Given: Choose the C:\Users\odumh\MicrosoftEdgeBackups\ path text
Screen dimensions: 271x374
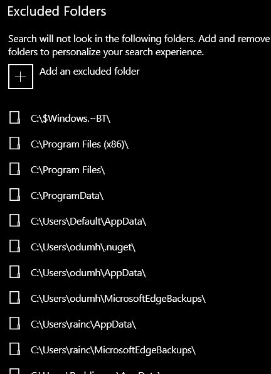Looking at the screenshot, I should (118, 299).
